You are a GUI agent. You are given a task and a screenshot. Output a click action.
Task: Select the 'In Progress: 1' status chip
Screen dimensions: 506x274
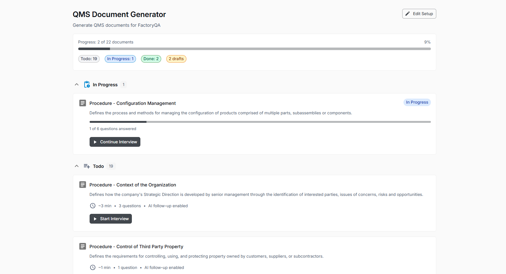pos(120,59)
